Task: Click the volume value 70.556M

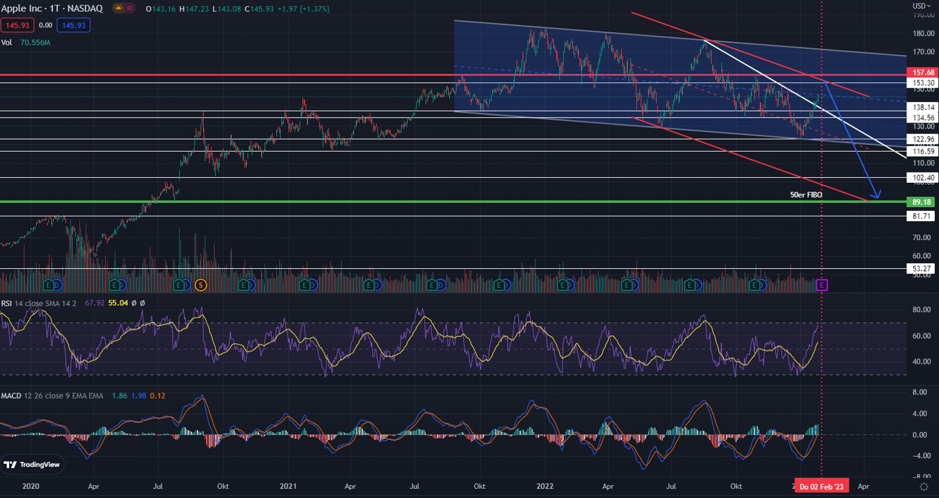Action: [35, 43]
